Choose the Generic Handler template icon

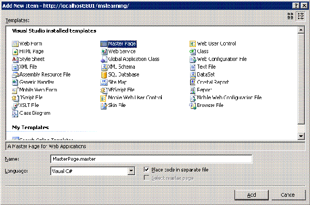15,83
